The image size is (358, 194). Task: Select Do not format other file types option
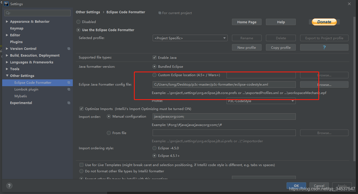[x=81, y=171]
